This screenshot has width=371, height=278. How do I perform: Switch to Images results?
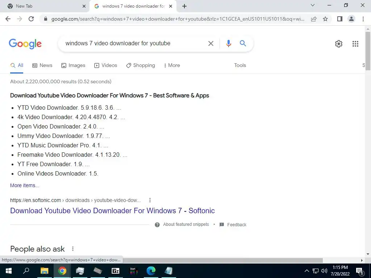coord(73,66)
